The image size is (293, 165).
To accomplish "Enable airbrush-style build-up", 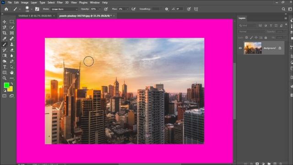I will click(x=133, y=9).
